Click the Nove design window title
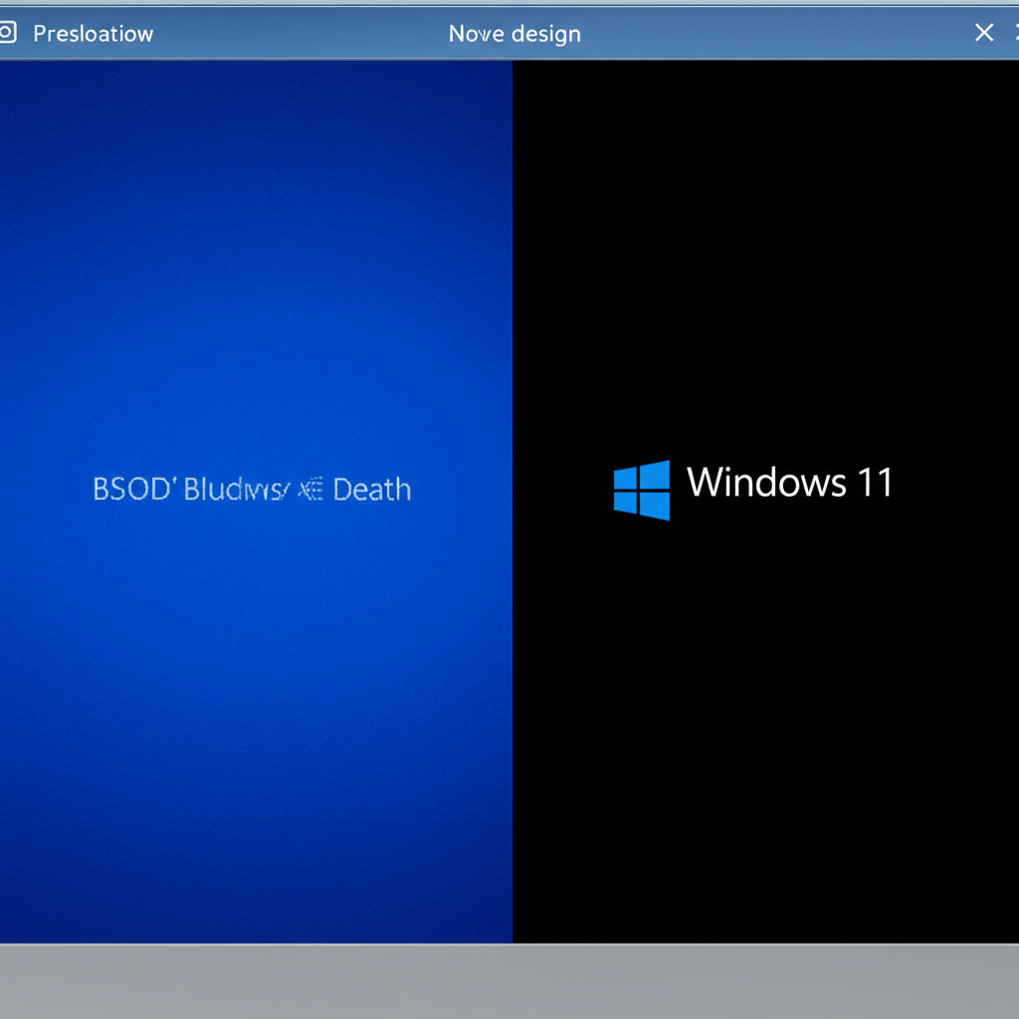1019x1019 pixels. tap(514, 34)
